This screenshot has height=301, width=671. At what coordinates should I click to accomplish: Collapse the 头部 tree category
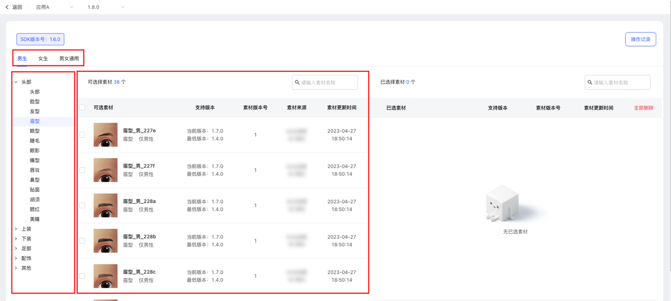pyautogui.click(x=16, y=82)
